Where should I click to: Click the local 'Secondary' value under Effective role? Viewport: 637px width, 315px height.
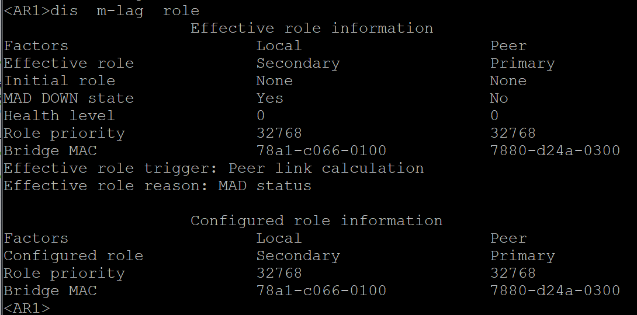(x=297, y=64)
